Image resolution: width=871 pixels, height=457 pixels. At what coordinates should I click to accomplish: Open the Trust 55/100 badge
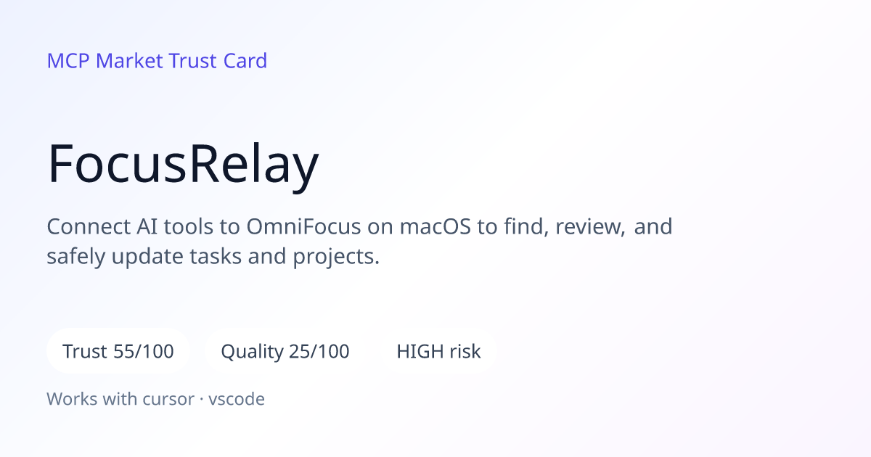click(118, 352)
